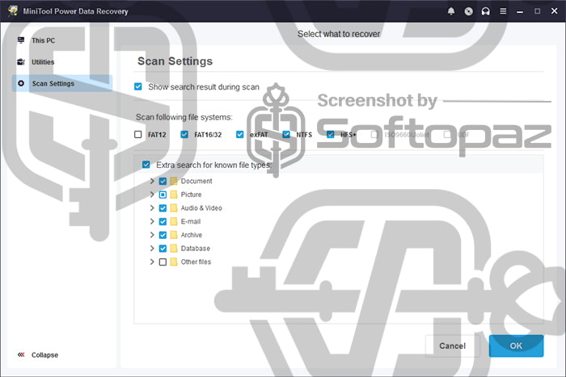Select the Audio & Video label
The width and height of the screenshot is (566, 377).
(201, 208)
